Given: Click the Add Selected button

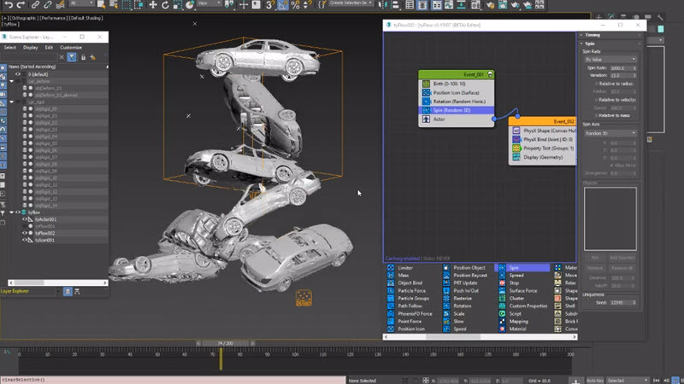Looking at the screenshot, I should 622,258.
